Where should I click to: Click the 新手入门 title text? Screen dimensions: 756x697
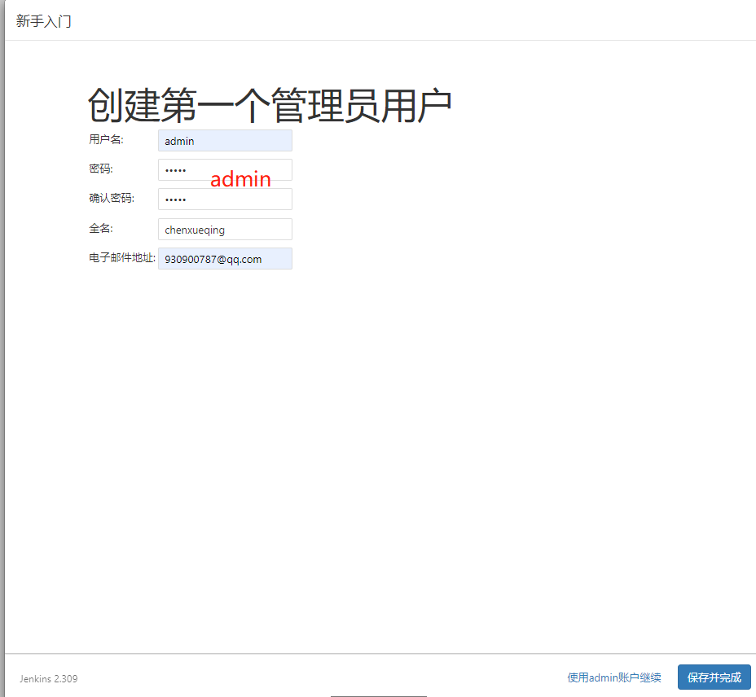(43, 21)
